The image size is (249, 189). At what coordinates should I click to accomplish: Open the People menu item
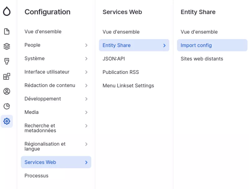(32, 45)
